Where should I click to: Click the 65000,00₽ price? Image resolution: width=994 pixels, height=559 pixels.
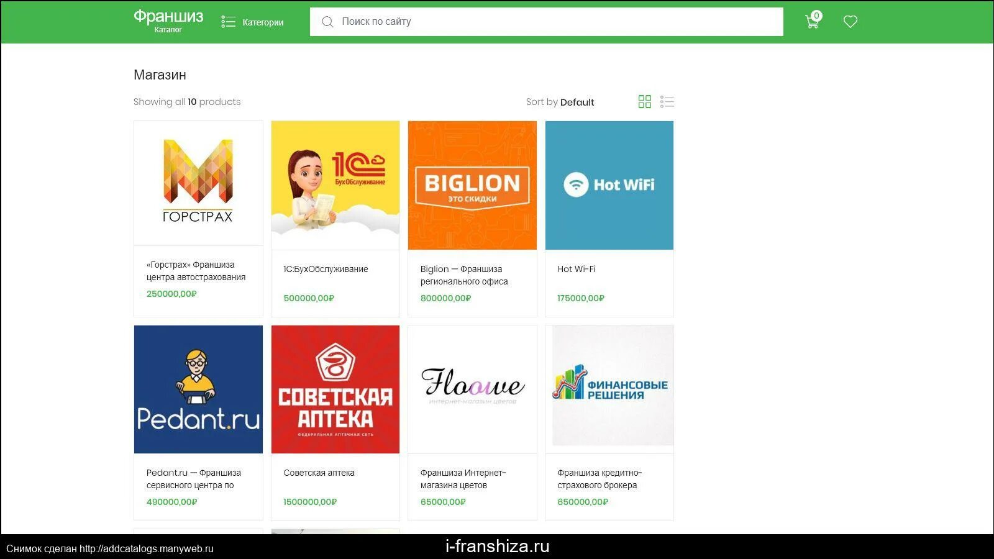pos(443,502)
